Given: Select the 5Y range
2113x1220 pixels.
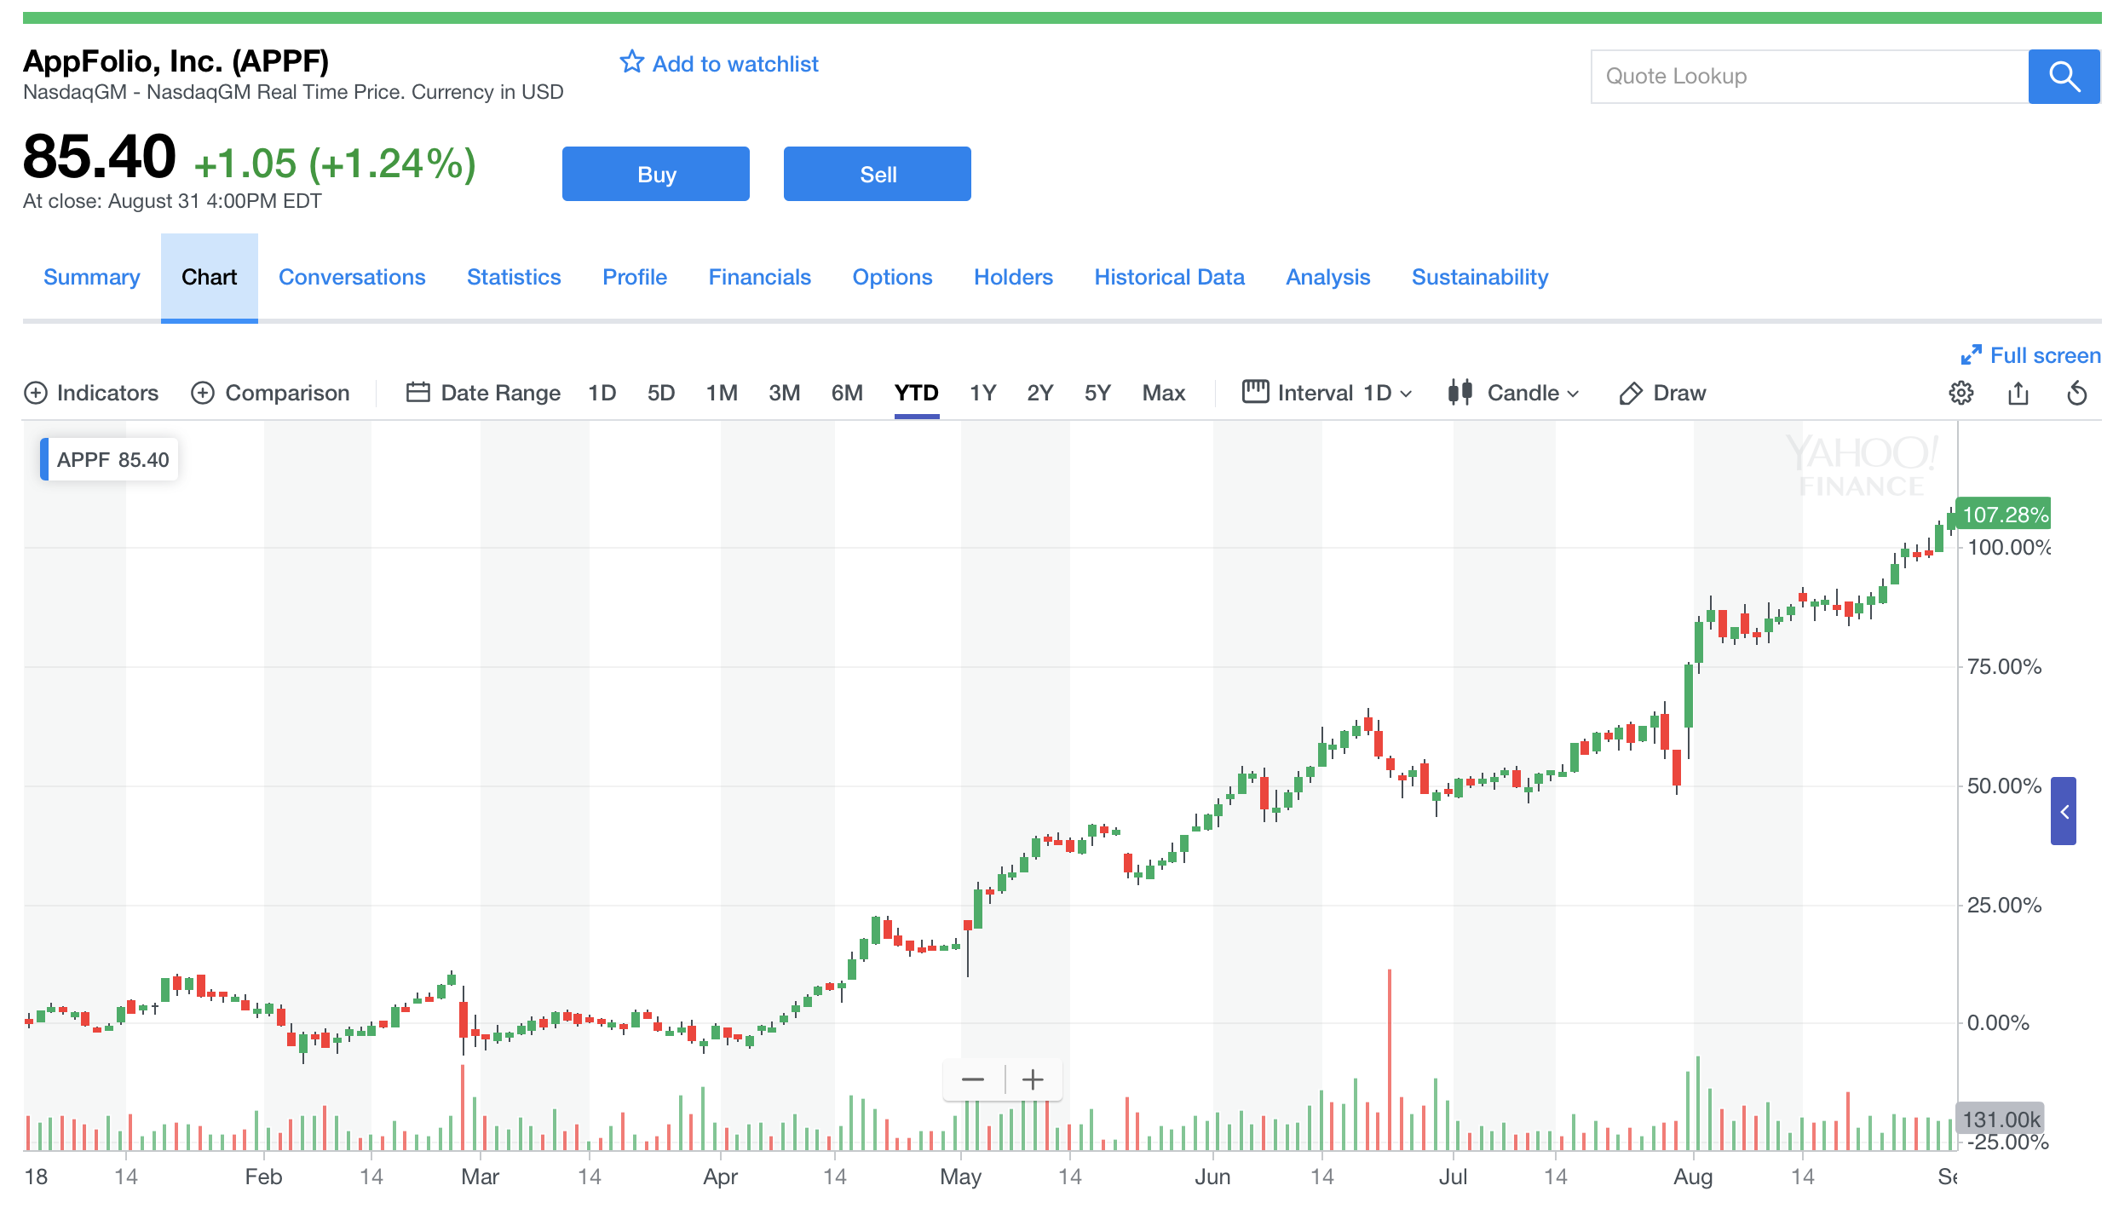Looking at the screenshot, I should pyautogui.click(x=1097, y=393).
